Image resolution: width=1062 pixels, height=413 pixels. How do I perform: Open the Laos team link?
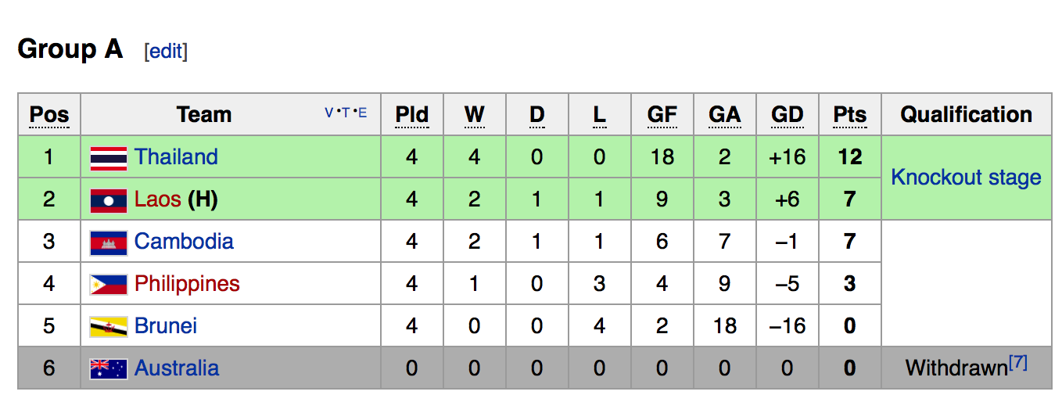[x=157, y=199]
